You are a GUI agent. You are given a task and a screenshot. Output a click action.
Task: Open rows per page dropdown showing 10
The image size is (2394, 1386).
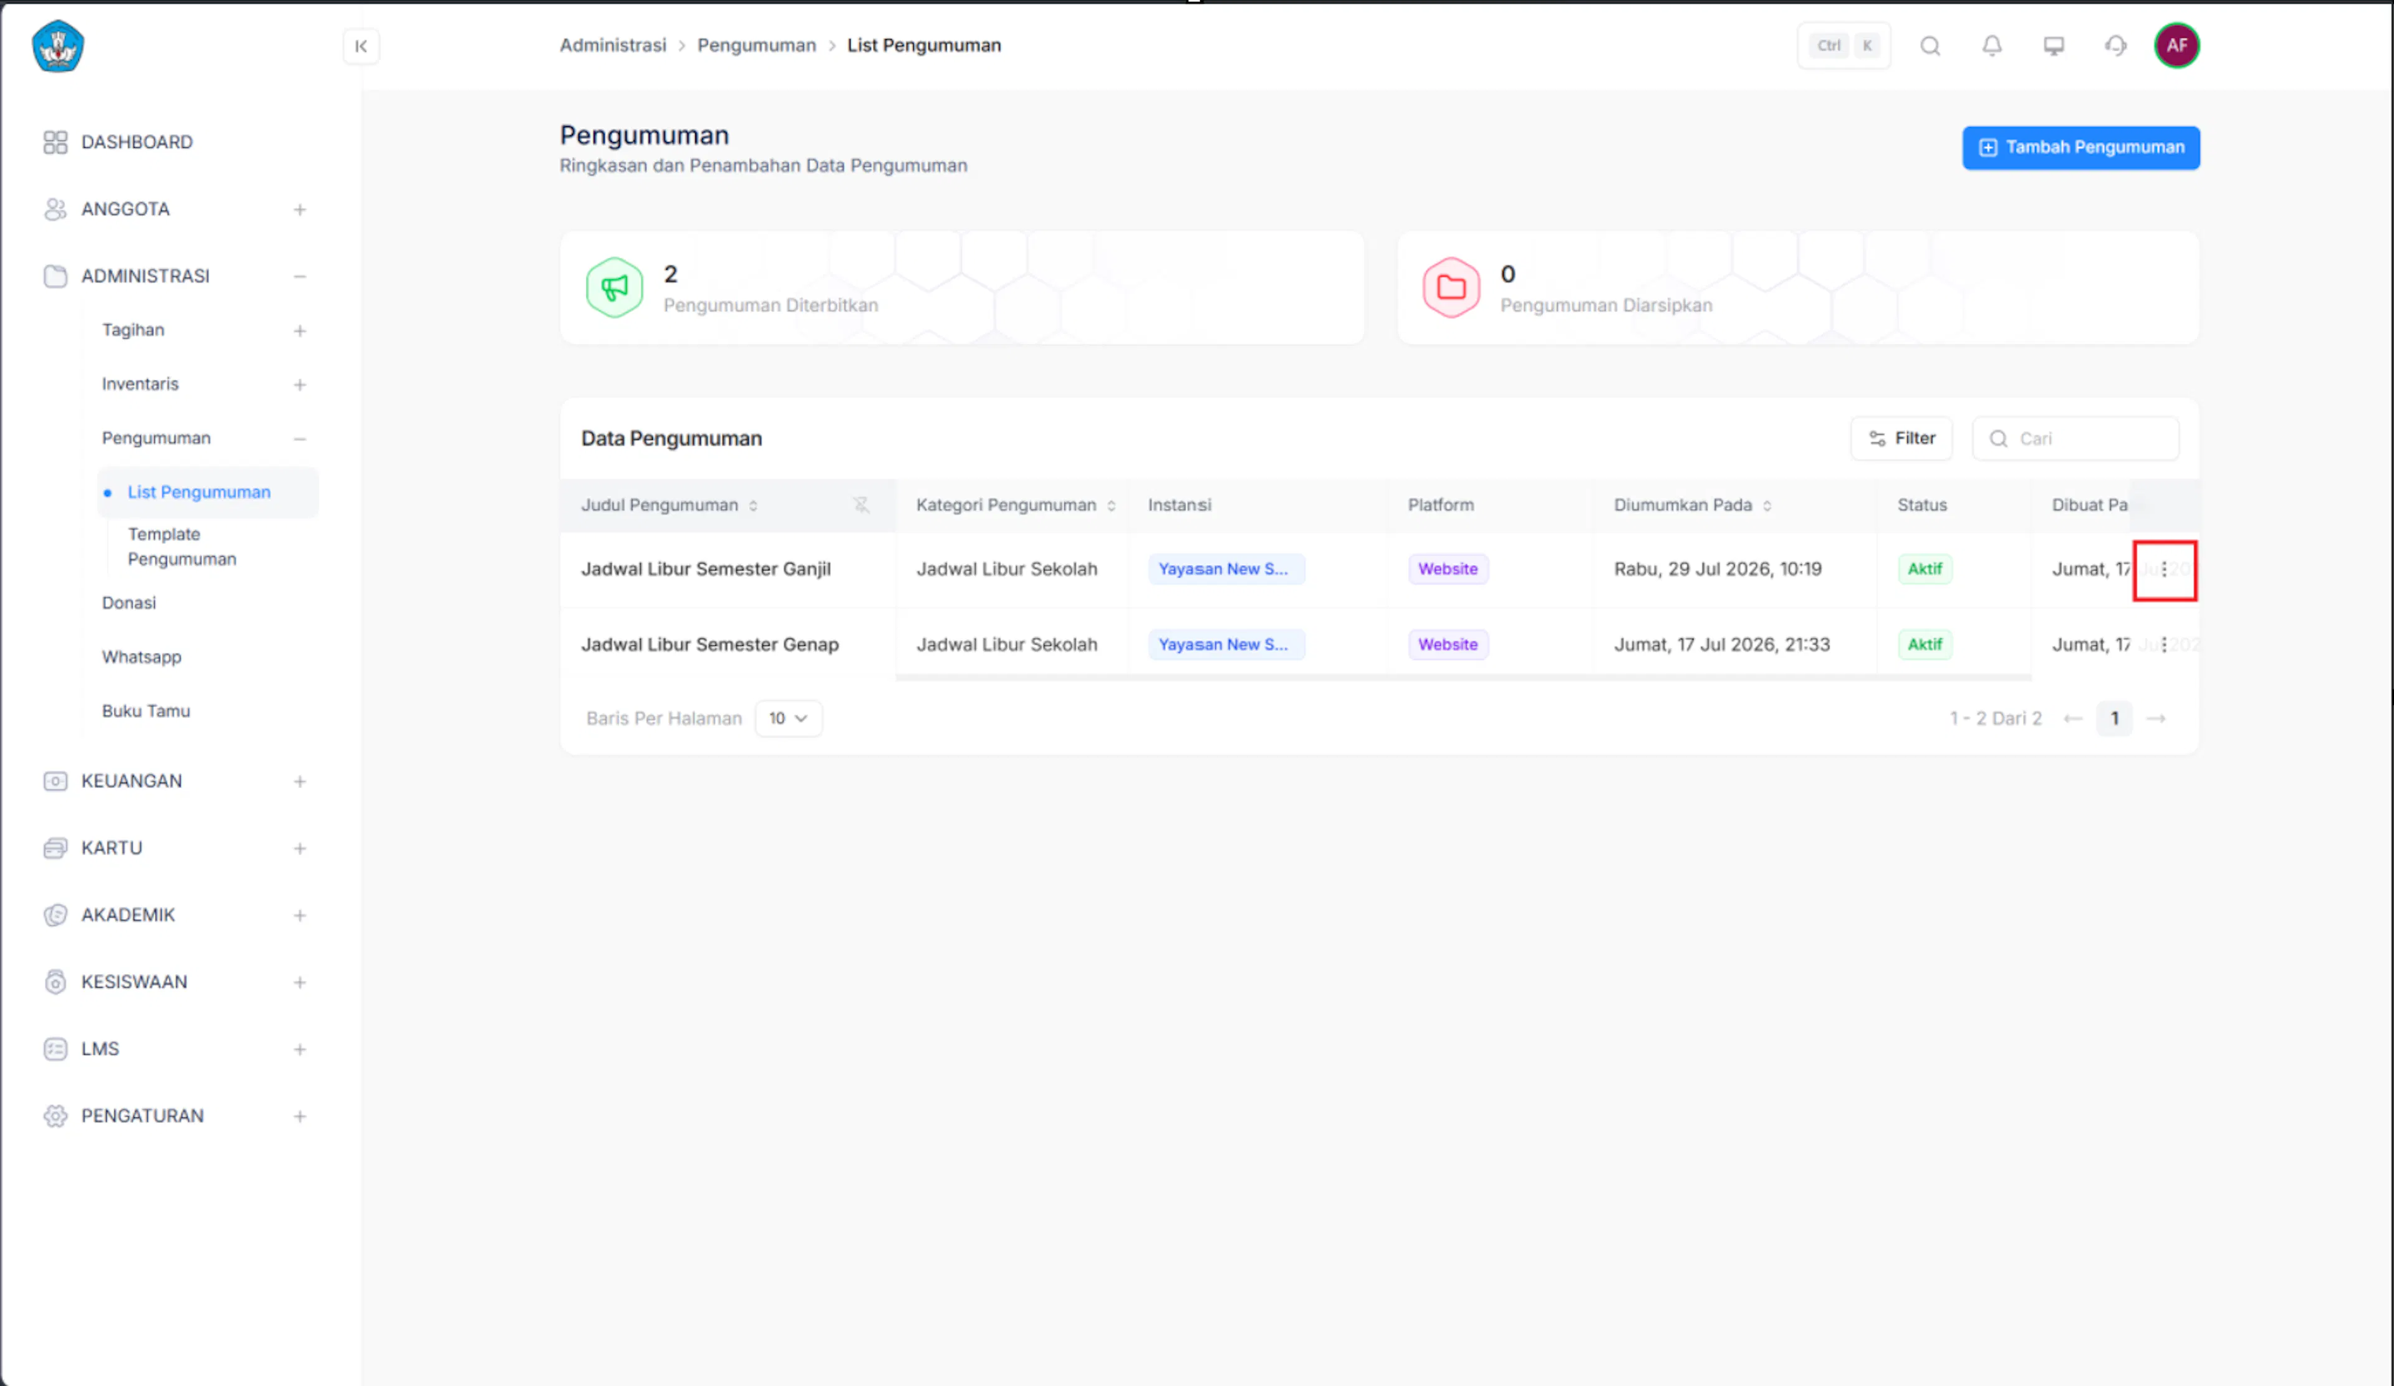[x=789, y=719]
